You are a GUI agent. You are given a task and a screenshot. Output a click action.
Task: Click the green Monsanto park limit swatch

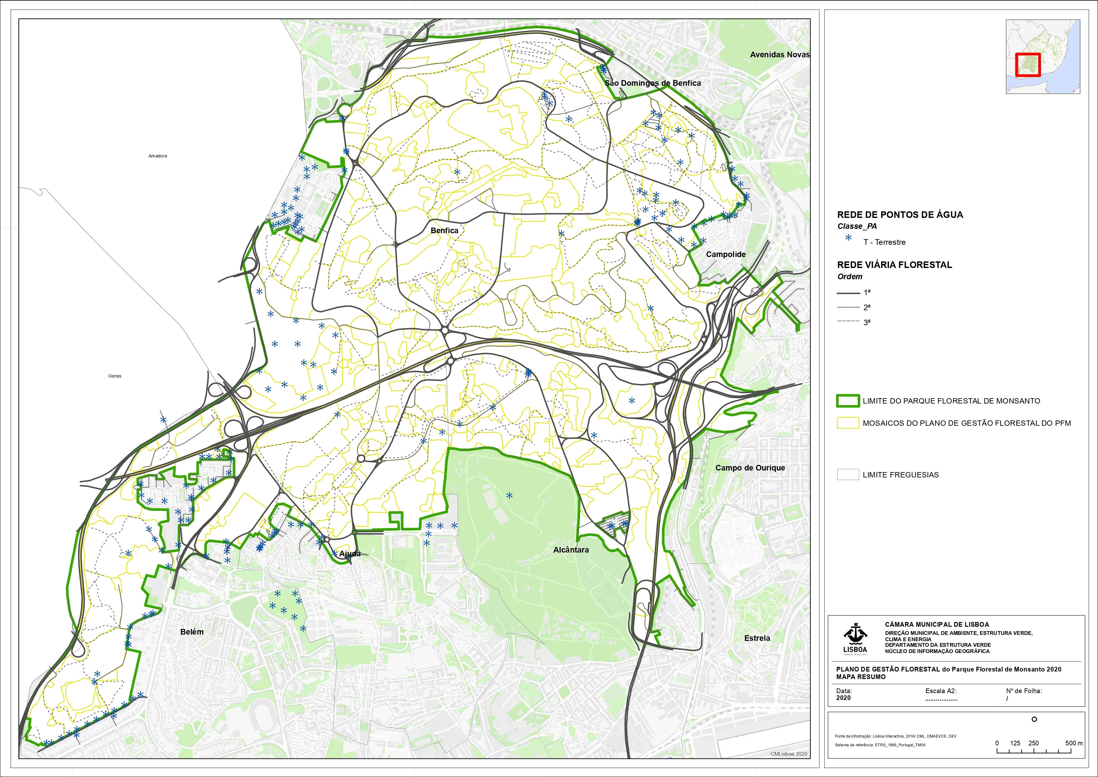pyautogui.click(x=848, y=401)
